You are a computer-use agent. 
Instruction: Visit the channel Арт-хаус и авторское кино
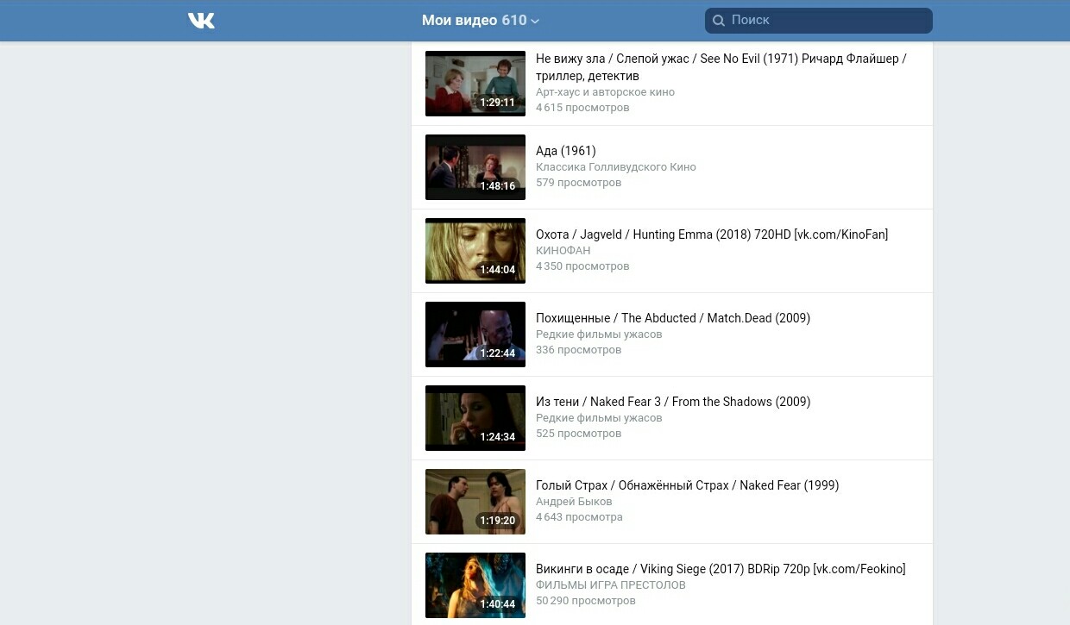tap(605, 92)
